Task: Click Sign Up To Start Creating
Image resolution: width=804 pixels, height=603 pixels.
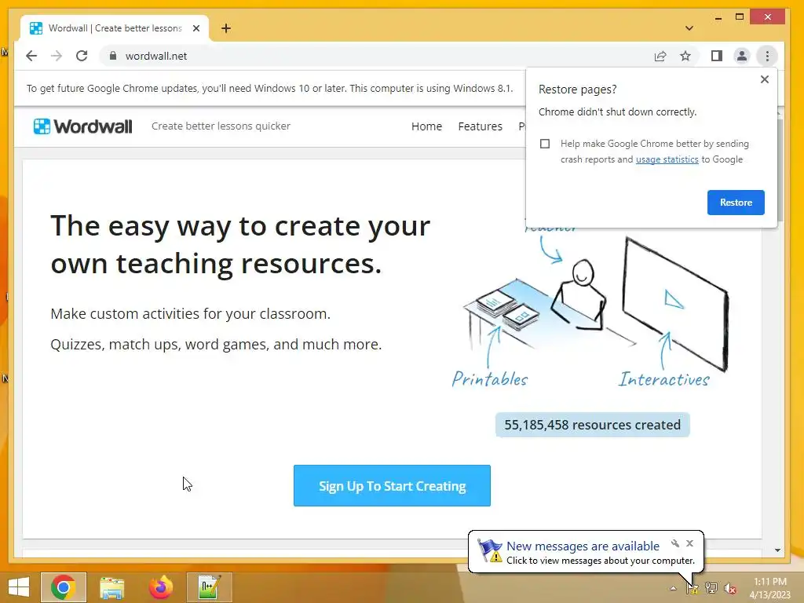Action: (x=392, y=485)
